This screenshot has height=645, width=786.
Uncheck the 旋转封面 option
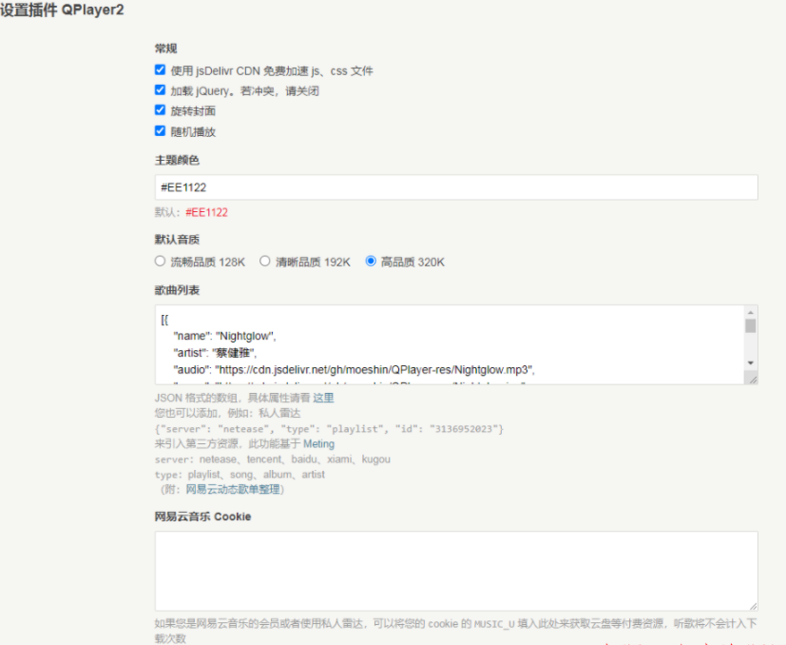tap(160, 110)
